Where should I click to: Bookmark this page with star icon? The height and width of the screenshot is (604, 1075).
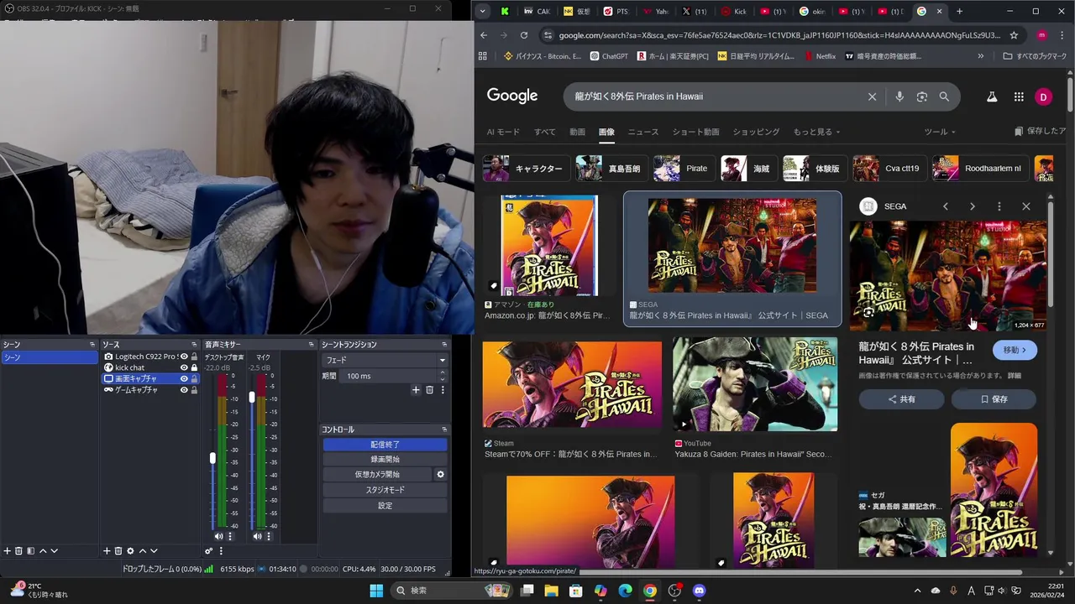click(1014, 35)
